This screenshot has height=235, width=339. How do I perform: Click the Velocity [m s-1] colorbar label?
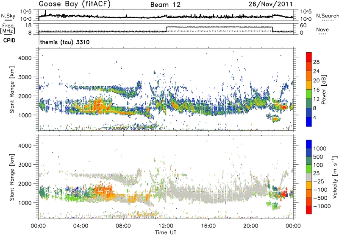pos(335,177)
